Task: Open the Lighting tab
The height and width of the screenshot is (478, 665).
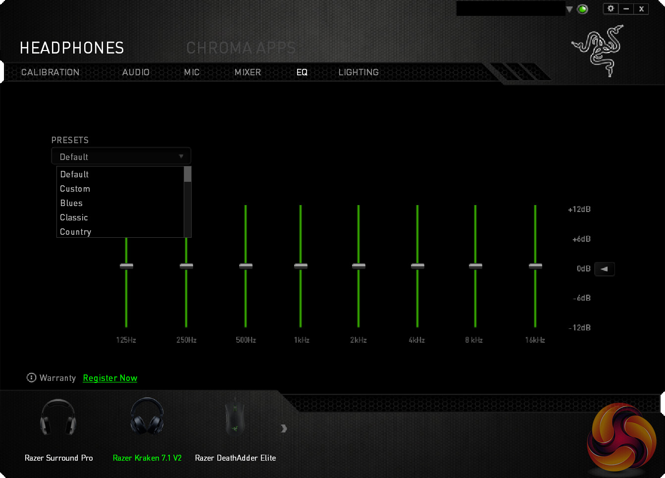Action: (x=358, y=72)
